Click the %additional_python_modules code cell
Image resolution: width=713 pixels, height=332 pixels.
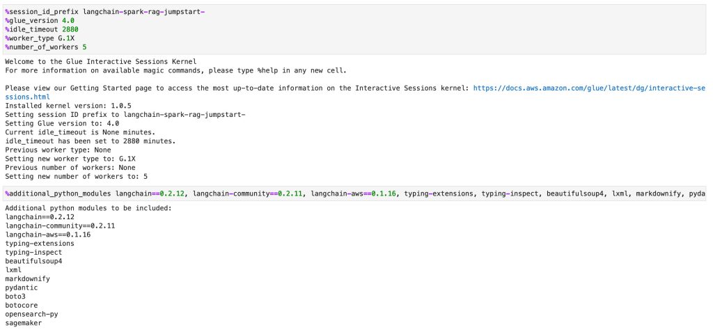pyautogui.click(x=356, y=193)
